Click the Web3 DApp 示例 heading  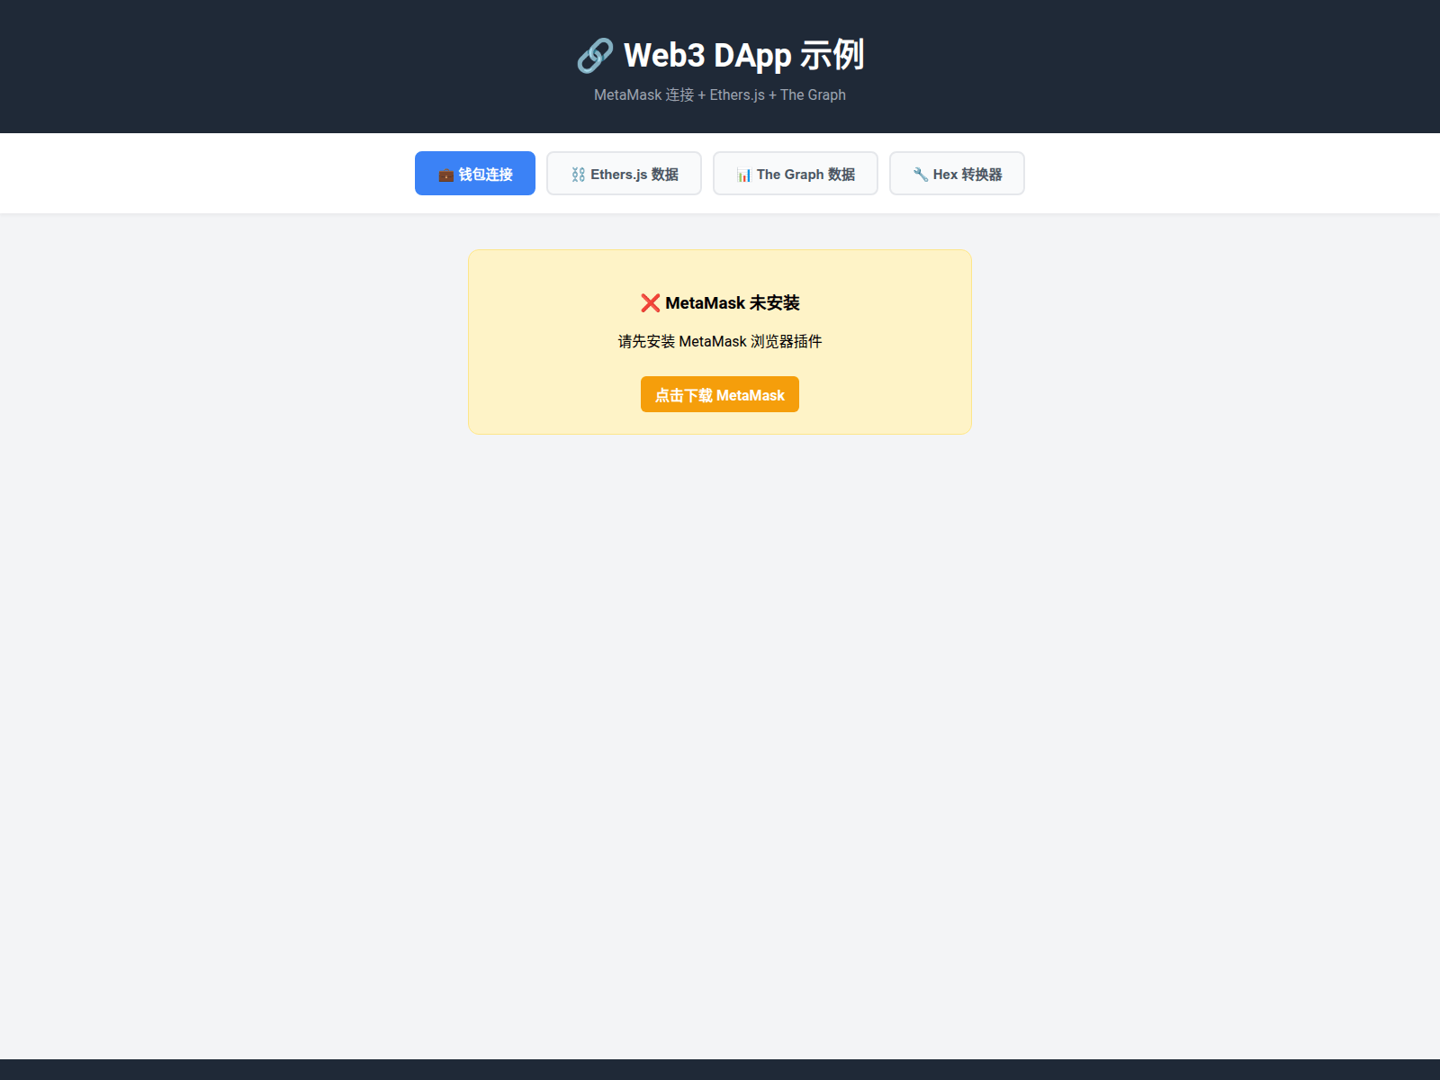(720, 55)
